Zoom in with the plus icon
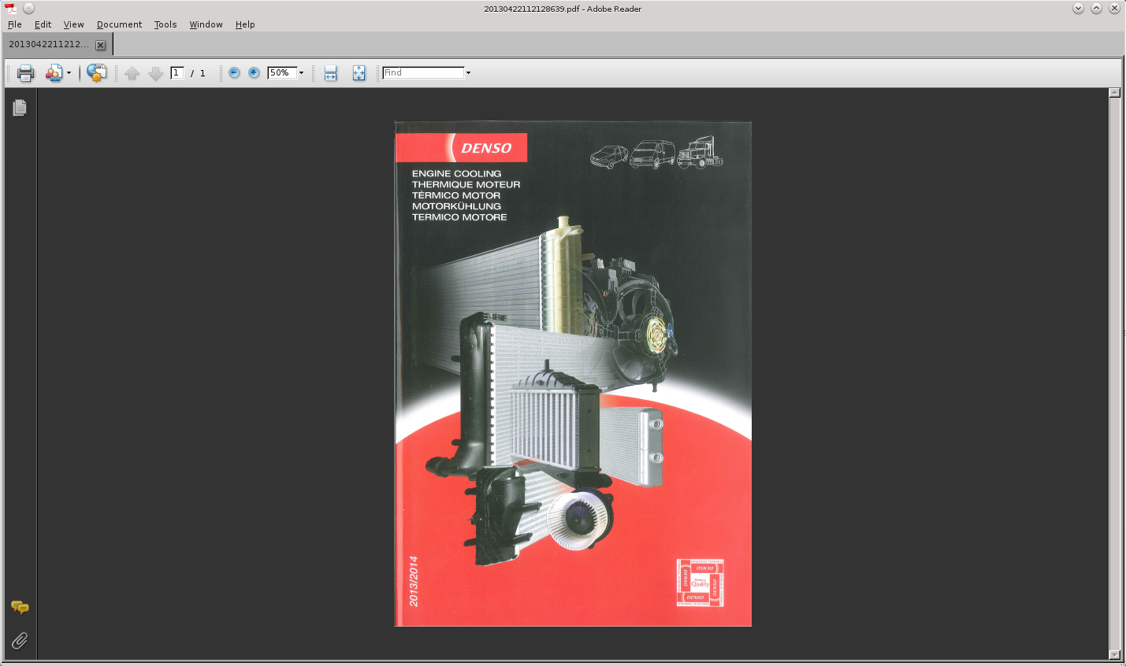The height and width of the screenshot is (666, 1126). pyautogui.click(x=254, y=72)
